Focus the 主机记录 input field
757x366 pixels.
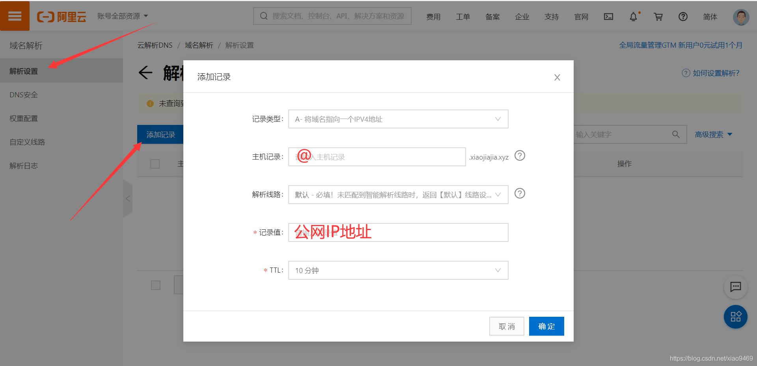(377, 157)
